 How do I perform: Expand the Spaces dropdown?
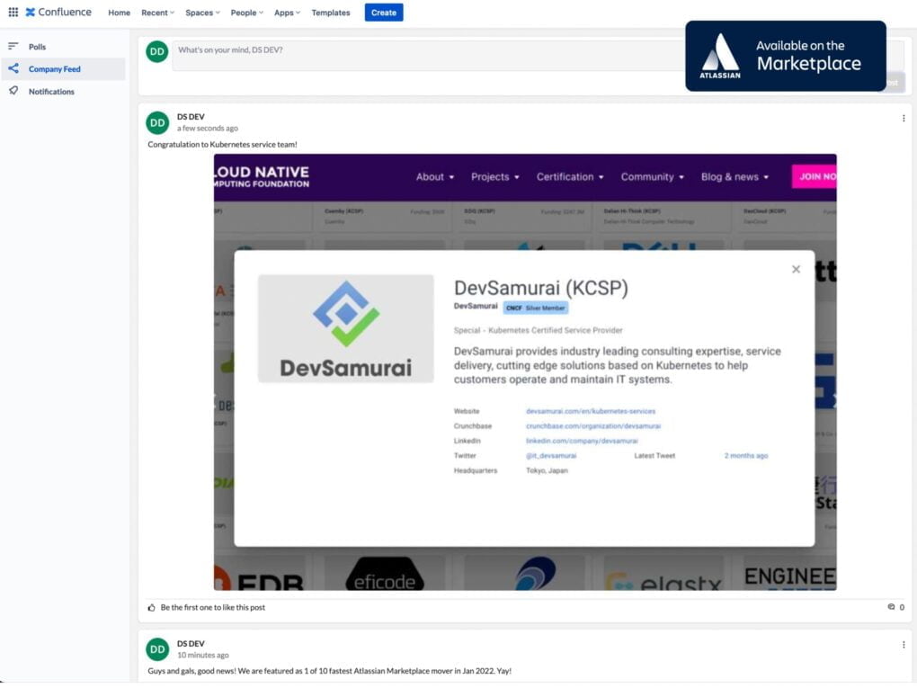[202, 13]
